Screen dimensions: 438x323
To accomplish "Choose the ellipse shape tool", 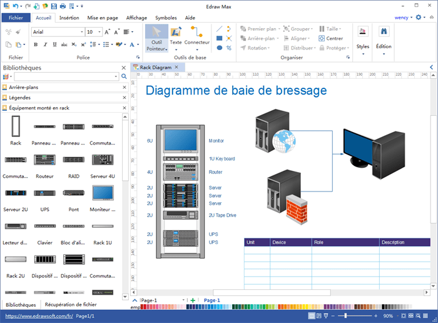I will 219,48.
